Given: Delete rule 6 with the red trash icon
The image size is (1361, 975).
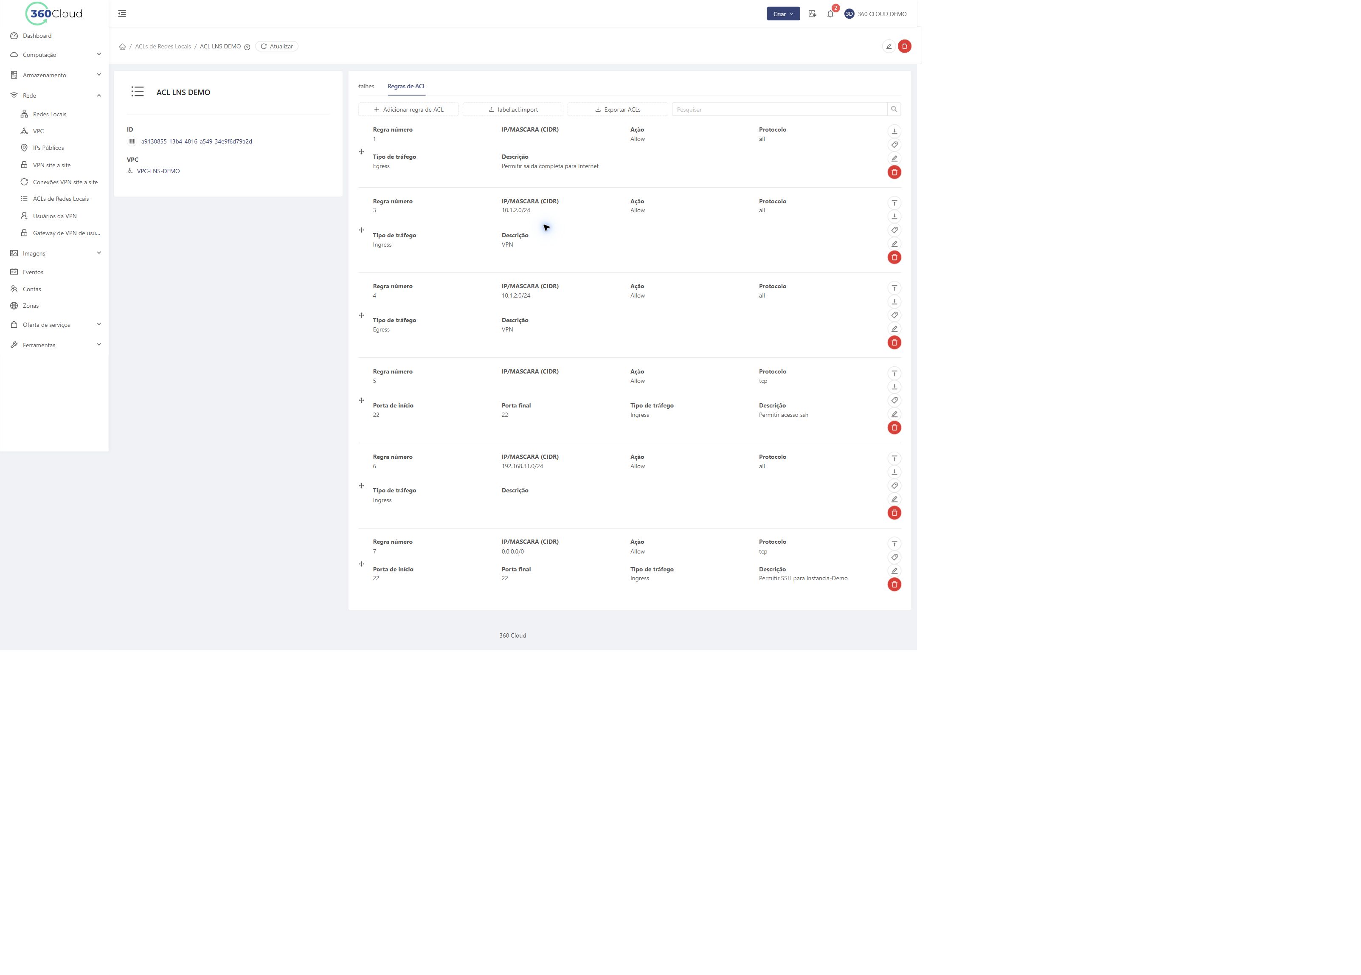Looking at the screenshot, I should (894, 513).
